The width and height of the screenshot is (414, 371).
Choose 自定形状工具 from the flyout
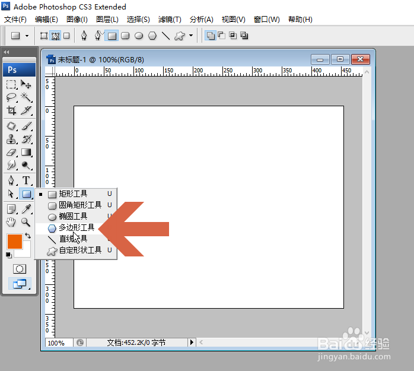[76, 250]
